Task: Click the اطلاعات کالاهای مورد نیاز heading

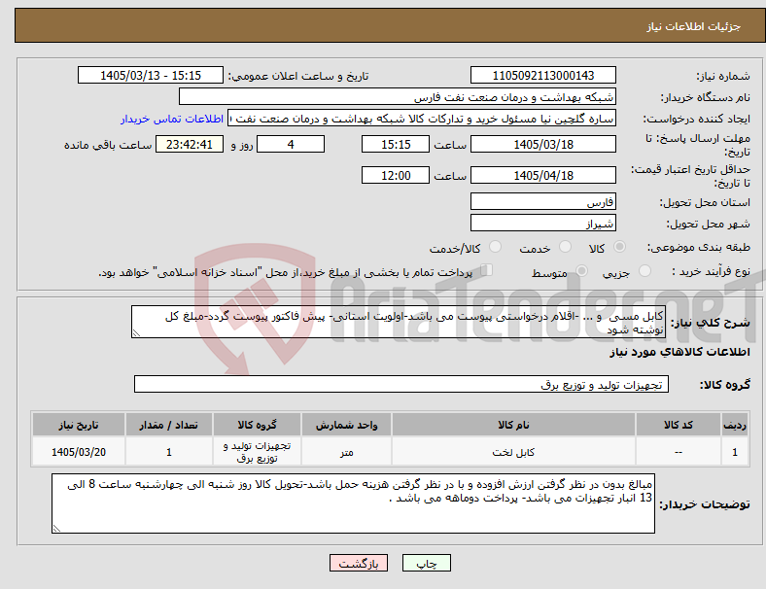Action: tap(679, 352)
